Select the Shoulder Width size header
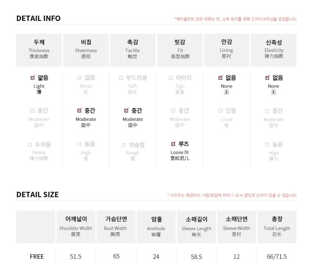Image resolution: width=313 pixels, height=279 pixels. tap(76, 227)
